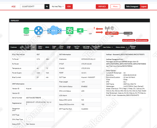Click the ACS STB Connectivity button
Image resolution: width=157 pixels, height=128 pixels.
coord(142,40)
